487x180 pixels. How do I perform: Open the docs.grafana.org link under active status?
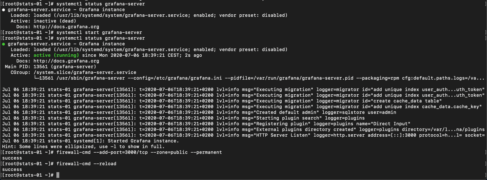point(66,61)
